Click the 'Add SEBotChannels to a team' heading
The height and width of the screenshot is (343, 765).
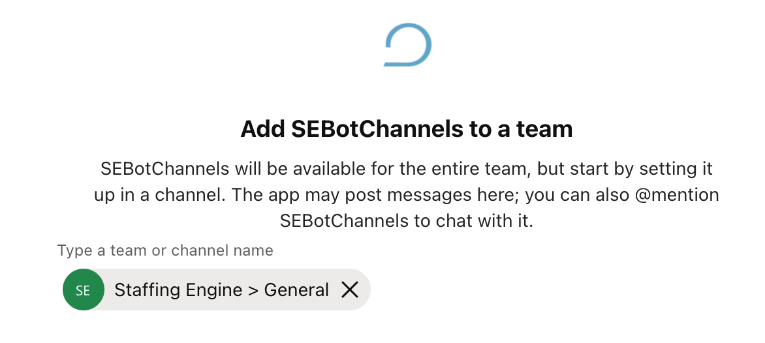point(407,129)
